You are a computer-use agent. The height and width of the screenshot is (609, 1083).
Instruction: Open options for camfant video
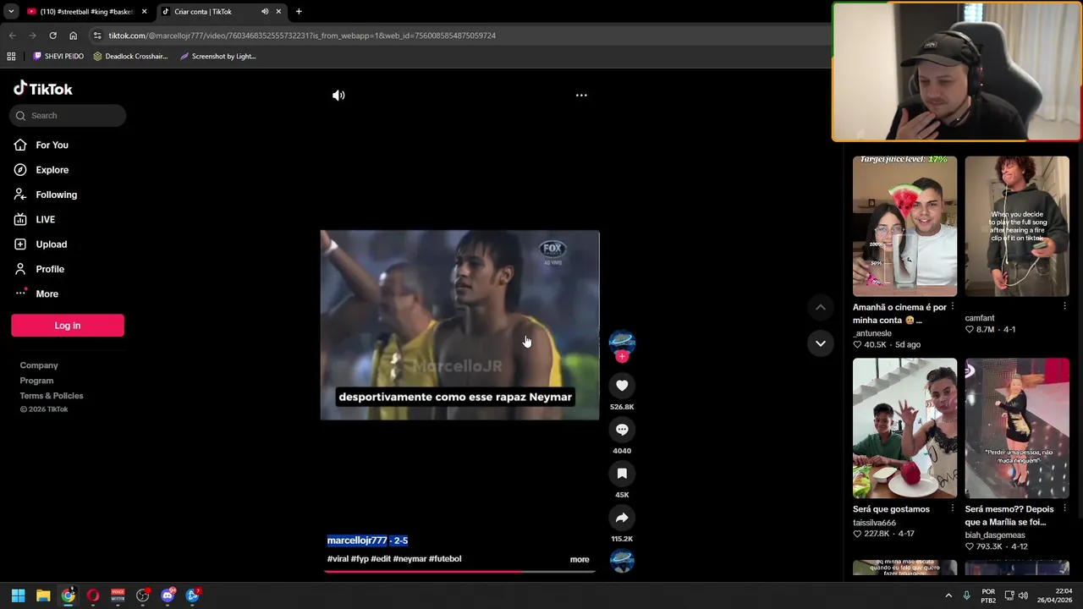tap(1064, 306)
